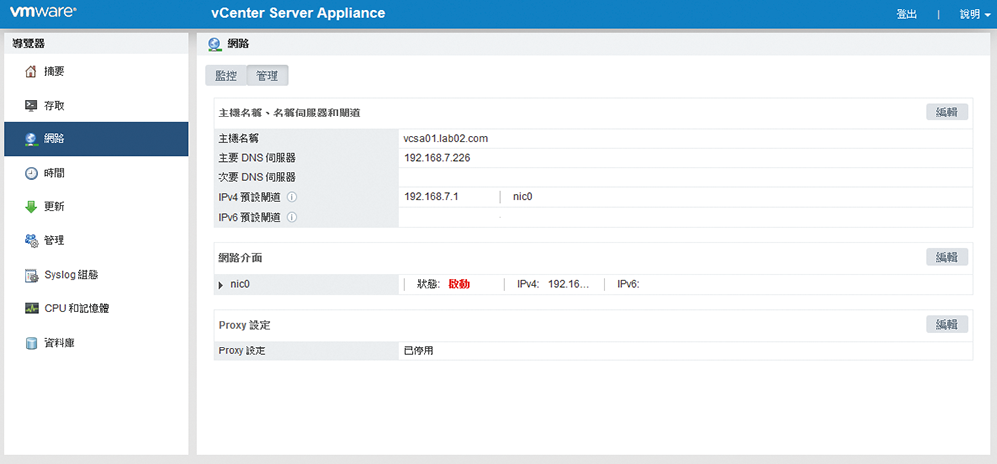Click the IPv4 gateway value 192.168.7.1
Image resolution: width=997 pixels, height=464 pixels.
pyautogui.click(x=431, y=197)
